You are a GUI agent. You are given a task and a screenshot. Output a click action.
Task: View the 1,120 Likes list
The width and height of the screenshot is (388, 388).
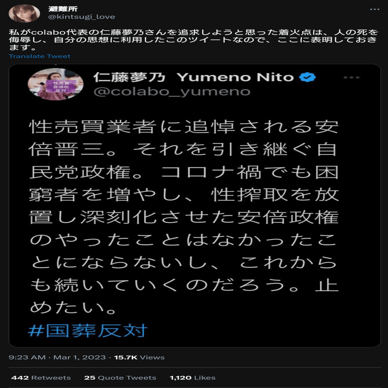point(192,378)
